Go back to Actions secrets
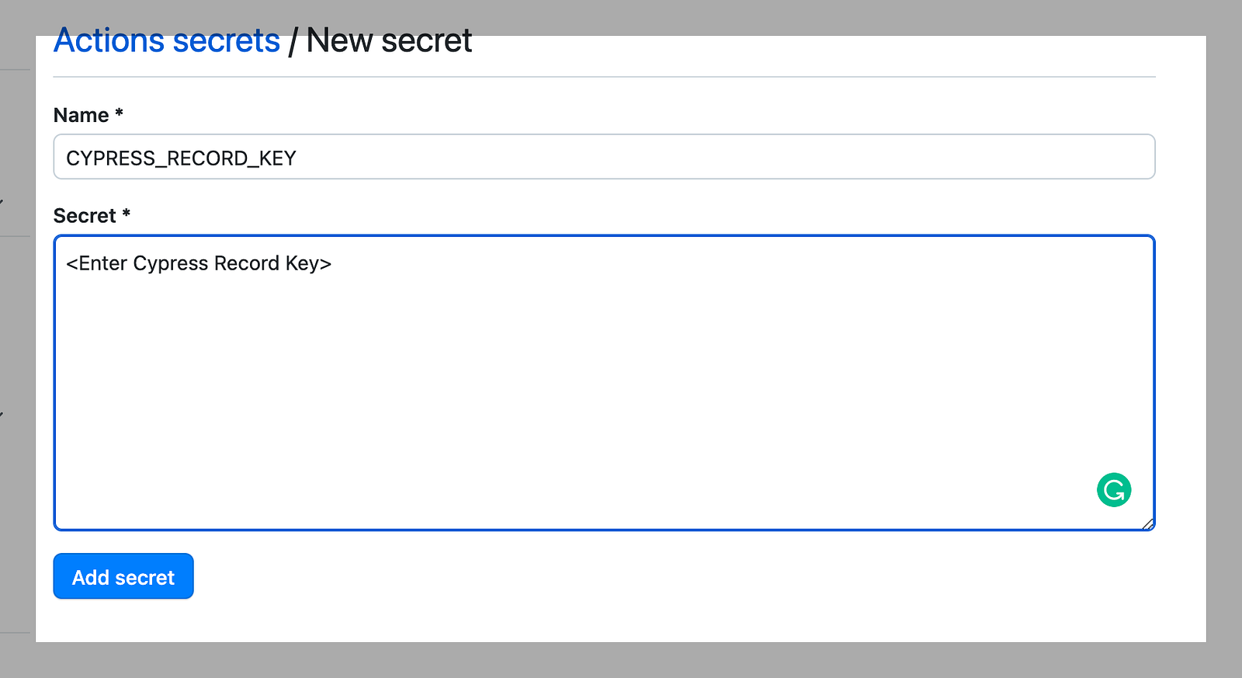Screen dimensions: 1242x678 (167, 40)
